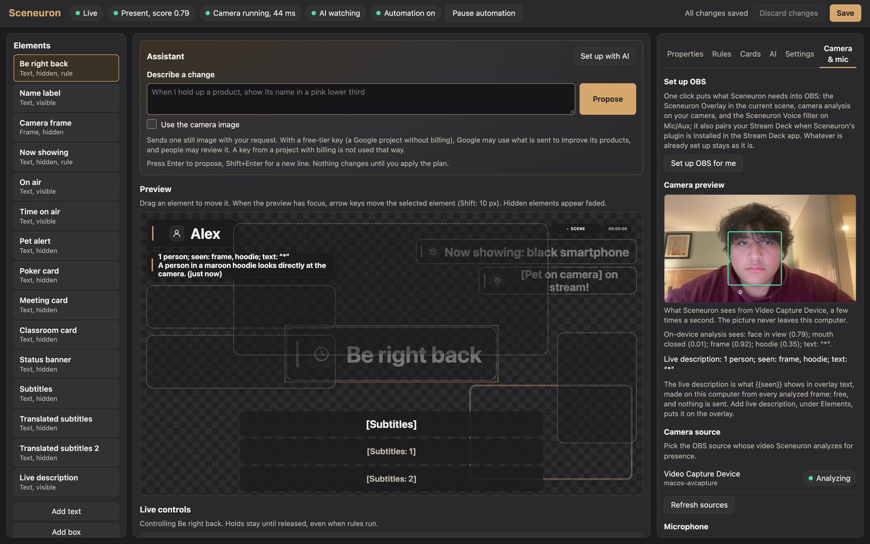Click the Analyzing status for Video Capture Device

829,478
